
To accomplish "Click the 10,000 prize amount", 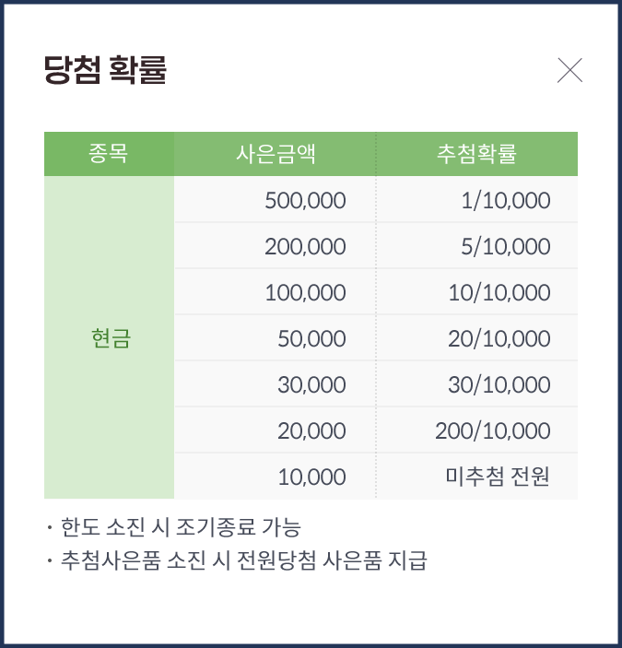I will point(311,477).
